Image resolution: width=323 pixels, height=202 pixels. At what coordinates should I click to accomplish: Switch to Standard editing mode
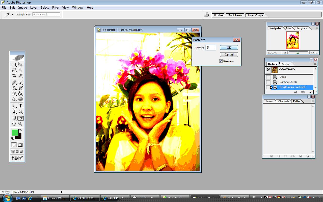[x=14, y=145]
